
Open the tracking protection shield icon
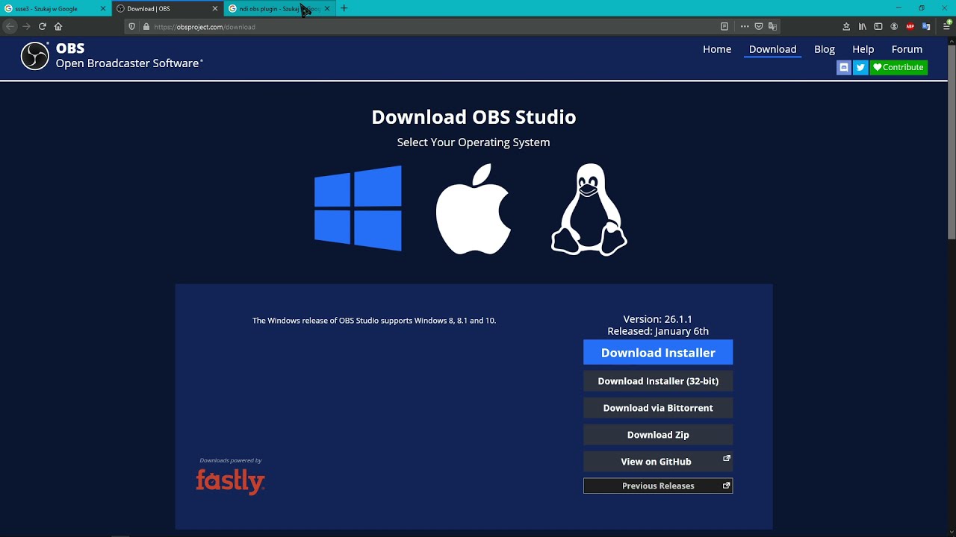[132, 27]
